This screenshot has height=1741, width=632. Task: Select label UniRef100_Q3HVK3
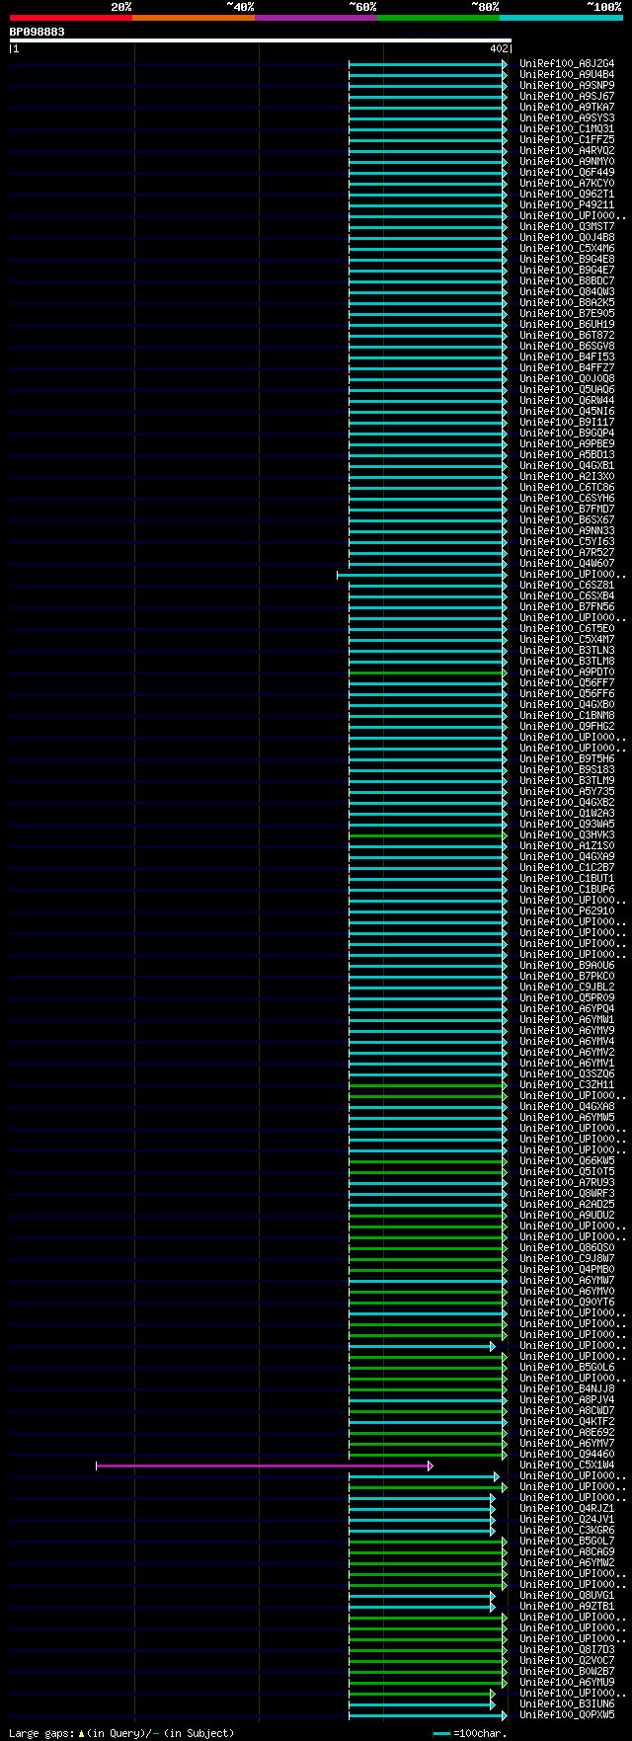coord(567,835)
